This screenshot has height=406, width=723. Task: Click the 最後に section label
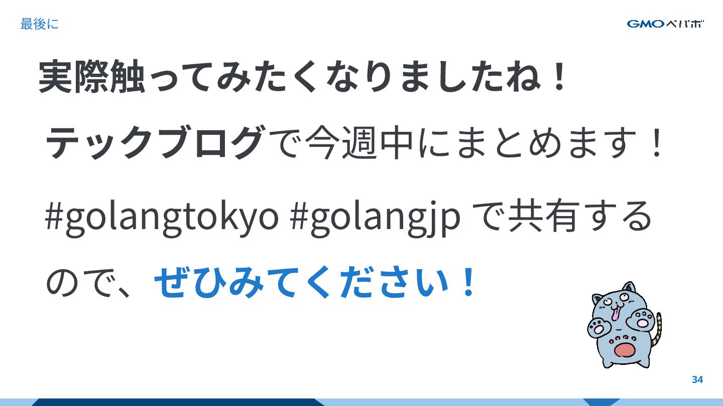tap(39, 24)
